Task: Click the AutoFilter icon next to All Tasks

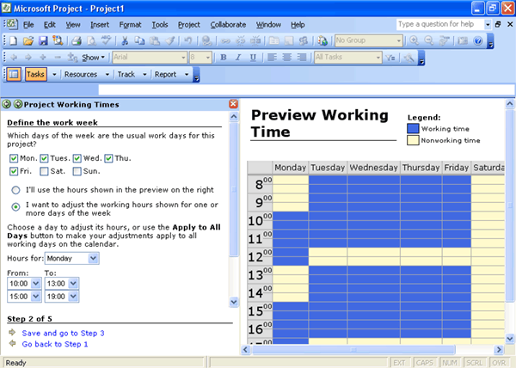Action: pyautogui.click(x=390, y=58)
